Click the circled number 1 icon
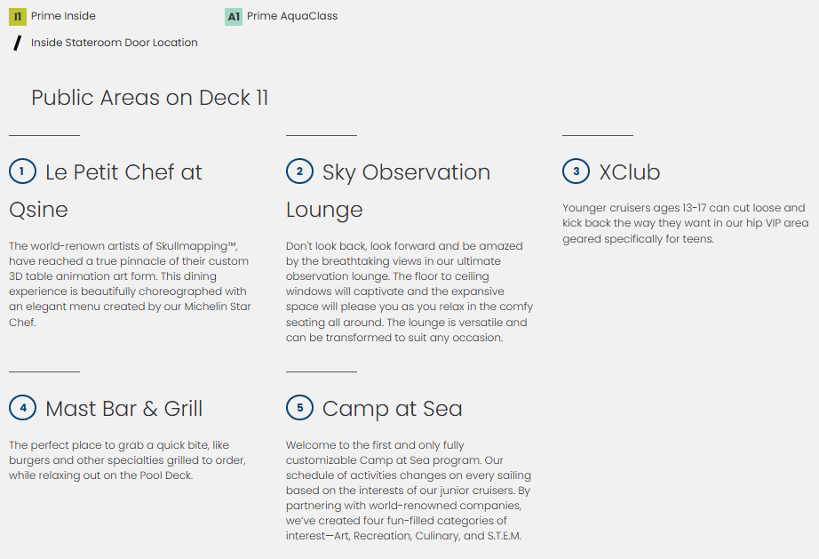This screenshot has height=559, width=819. tap(22, 172)
